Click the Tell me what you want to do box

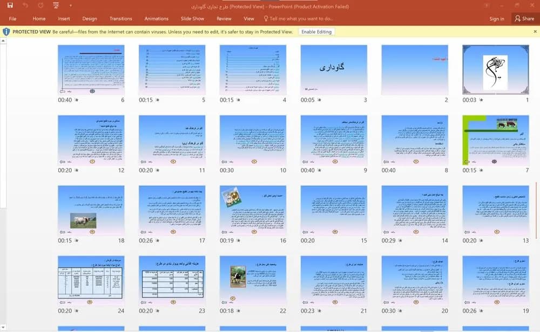tap(299, 18)
